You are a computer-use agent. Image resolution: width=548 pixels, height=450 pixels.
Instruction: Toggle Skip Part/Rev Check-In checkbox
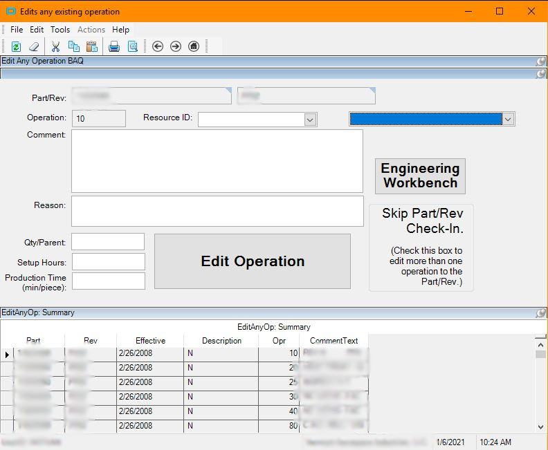(x=421, y=247)
